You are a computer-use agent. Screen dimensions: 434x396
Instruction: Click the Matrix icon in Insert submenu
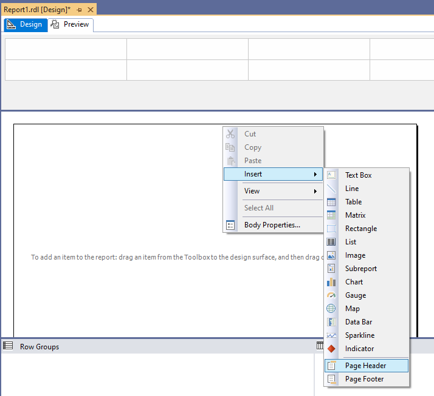click(x=331, y=215)
